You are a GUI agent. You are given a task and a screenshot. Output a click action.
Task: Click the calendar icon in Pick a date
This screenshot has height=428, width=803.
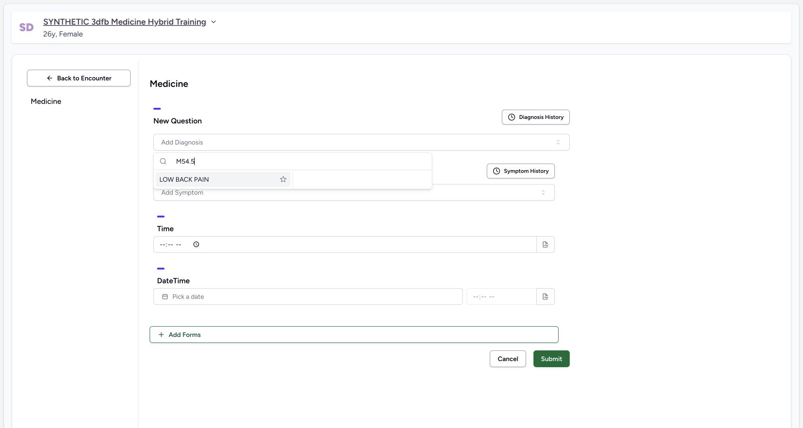pyautogui.click(x=165, y=296)
